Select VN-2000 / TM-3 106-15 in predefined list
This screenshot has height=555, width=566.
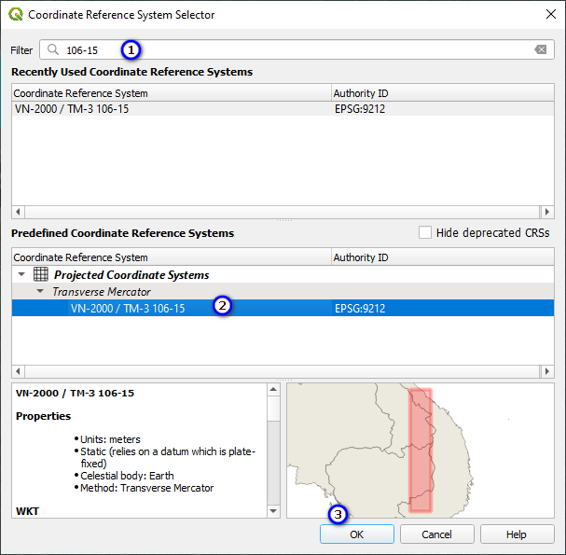click(128, 308)
